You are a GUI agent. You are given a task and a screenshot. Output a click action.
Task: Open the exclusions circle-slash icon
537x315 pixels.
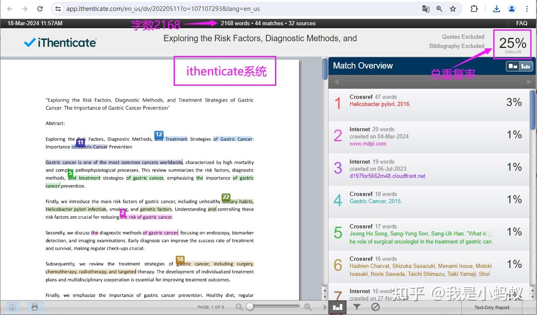coord(376,307)
